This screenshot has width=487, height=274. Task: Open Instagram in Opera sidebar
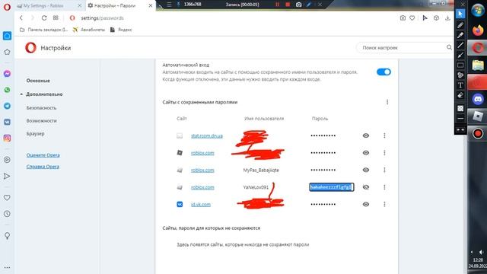(7, 138)
